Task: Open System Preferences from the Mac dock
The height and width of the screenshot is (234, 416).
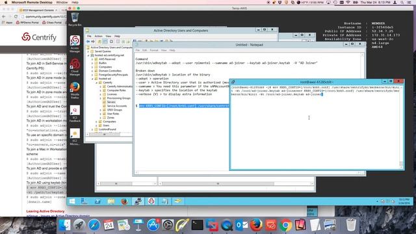Action: [168, 225]
